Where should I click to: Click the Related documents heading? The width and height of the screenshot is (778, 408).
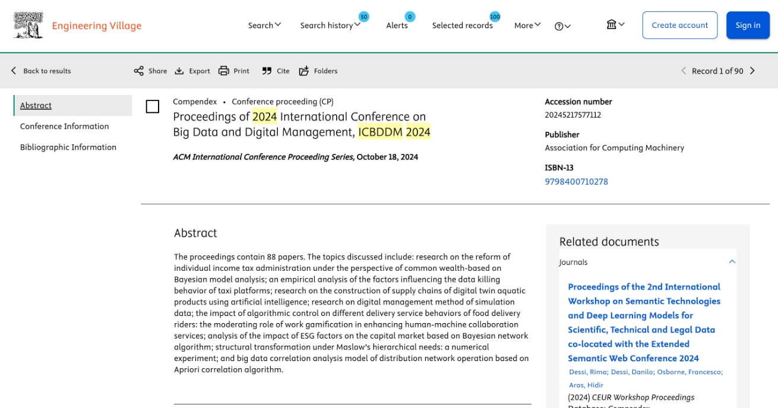[609, 242]
